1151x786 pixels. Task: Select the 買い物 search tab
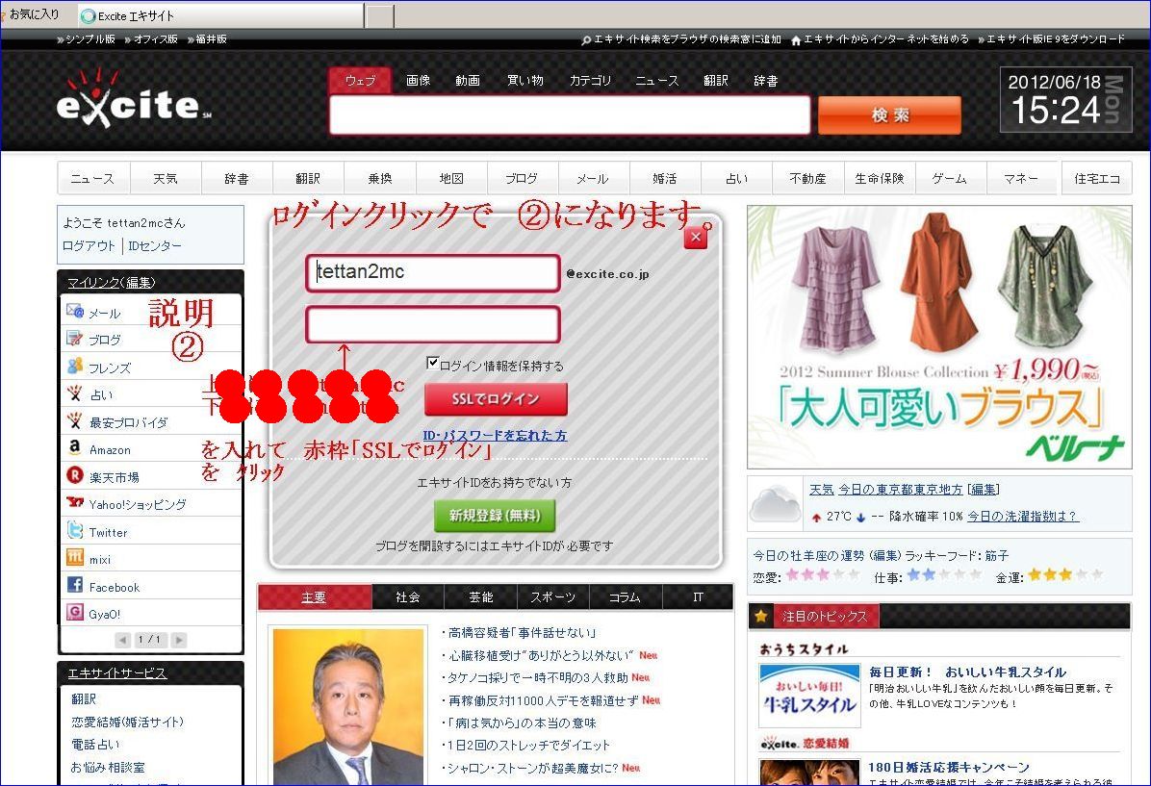click(525, 81)
